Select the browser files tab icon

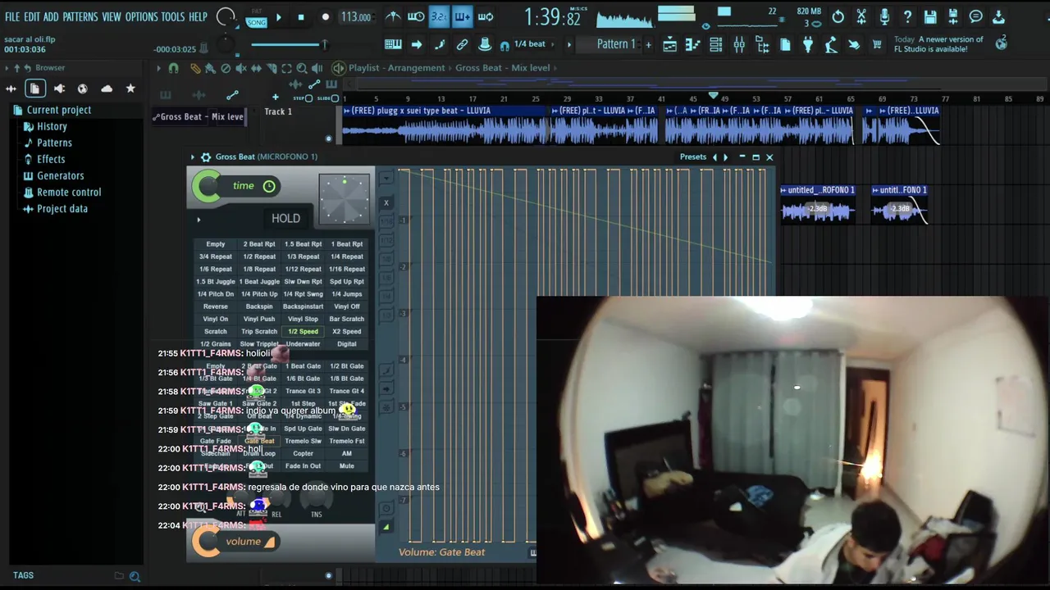click(x=35, y=88)
